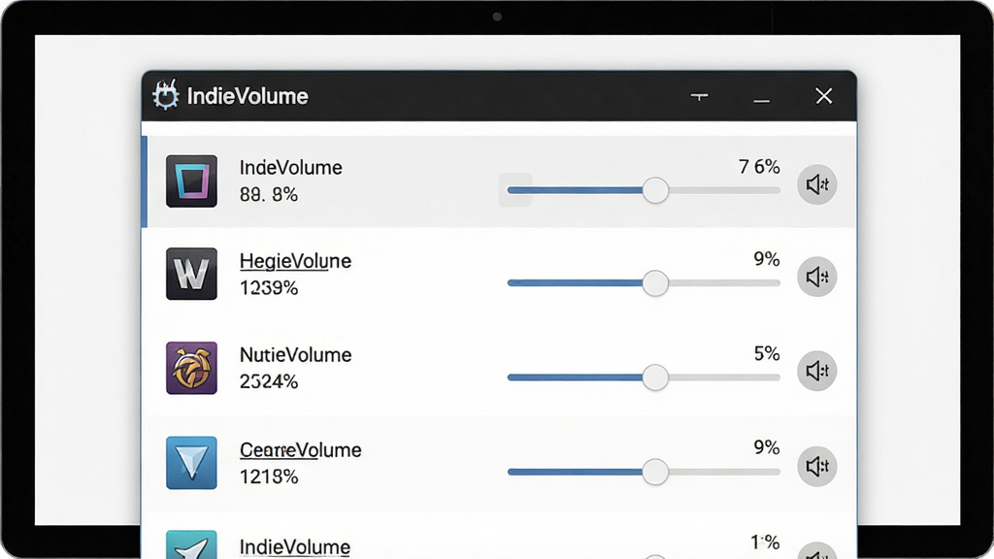Open the bottom IndieVolume link
This screenshot has width=994, height=559.
click(x=295, y=547)
